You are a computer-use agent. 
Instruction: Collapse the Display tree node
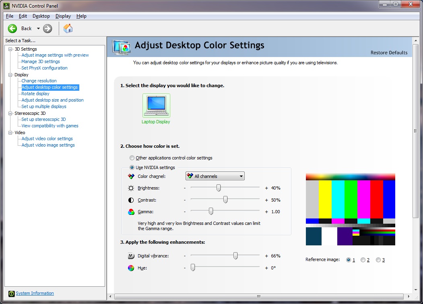coord(10,75)
